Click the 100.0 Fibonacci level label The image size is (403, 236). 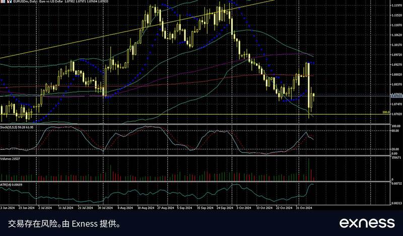point(386,112)
